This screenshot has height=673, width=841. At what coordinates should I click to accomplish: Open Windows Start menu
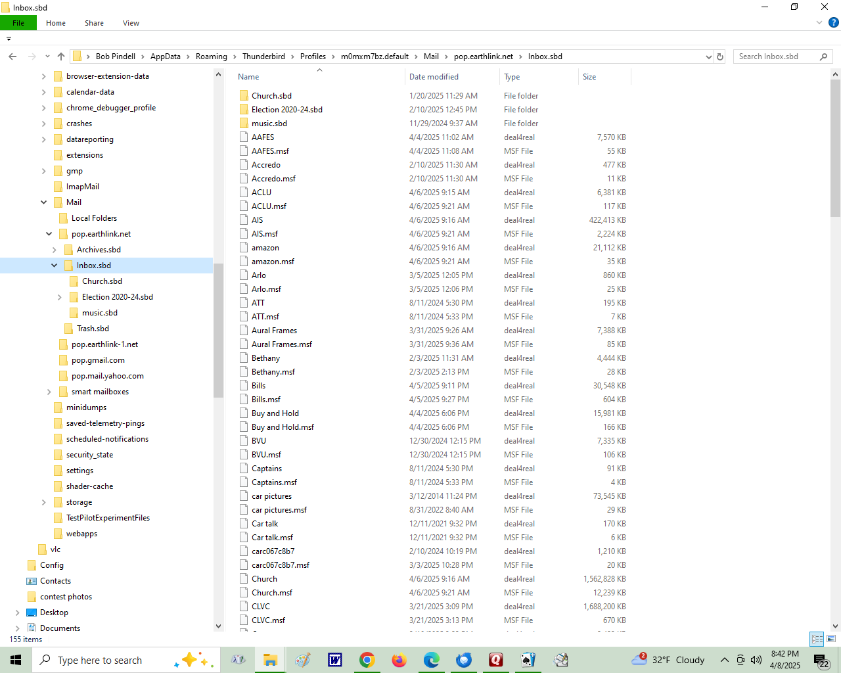click(16, 660)
